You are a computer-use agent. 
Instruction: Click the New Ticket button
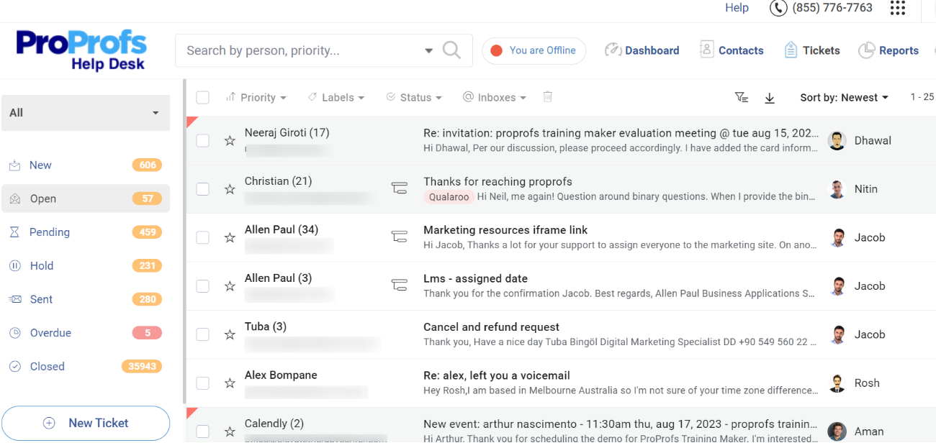(x=86, y=424)
